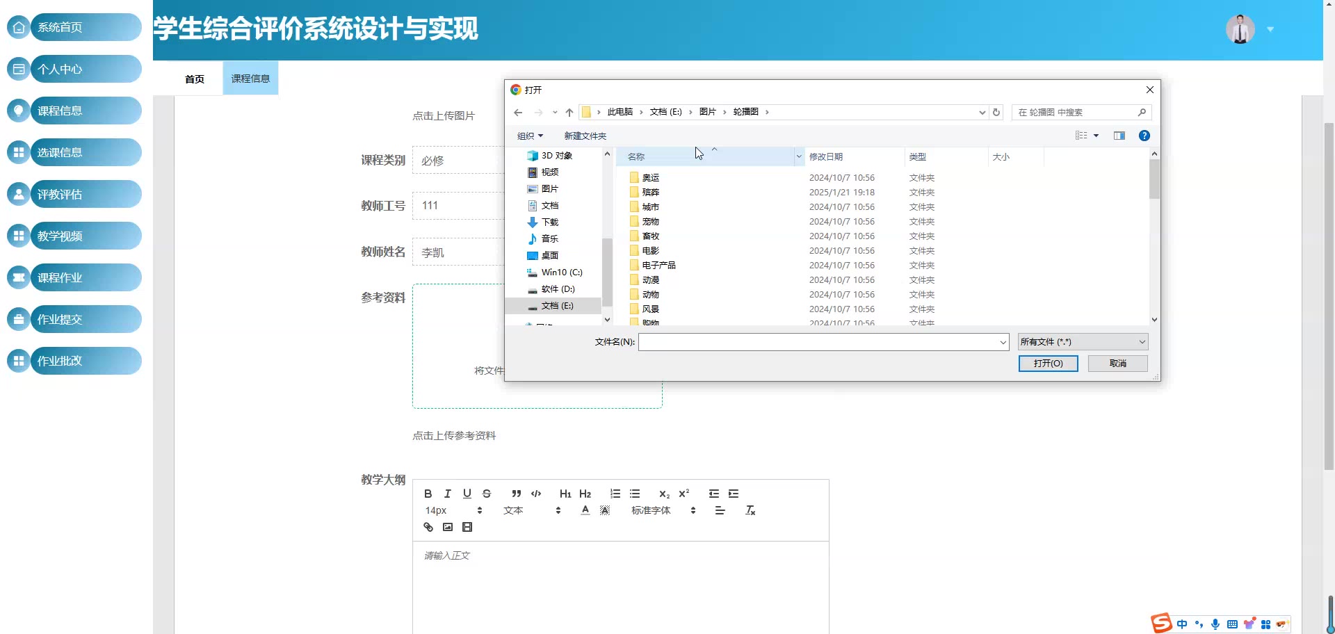Open the text background color picker

[605, 510]
